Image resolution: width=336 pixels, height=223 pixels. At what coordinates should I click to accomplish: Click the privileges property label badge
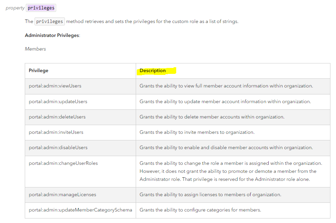coord(40,7)
